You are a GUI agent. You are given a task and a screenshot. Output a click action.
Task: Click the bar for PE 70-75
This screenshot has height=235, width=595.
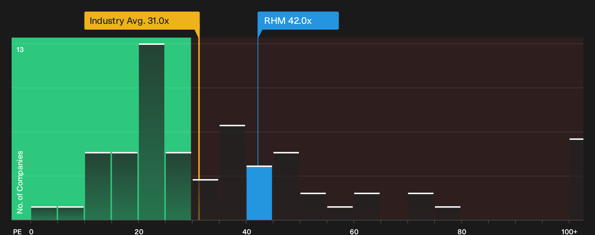[421, 206]
